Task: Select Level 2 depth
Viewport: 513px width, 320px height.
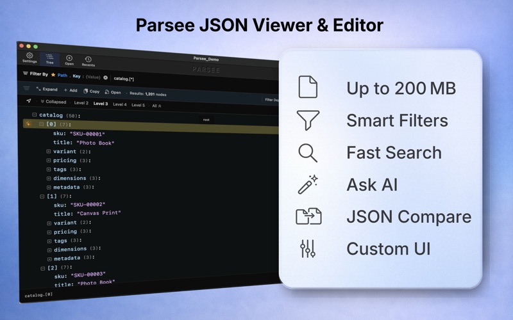Action: point(81,102)
